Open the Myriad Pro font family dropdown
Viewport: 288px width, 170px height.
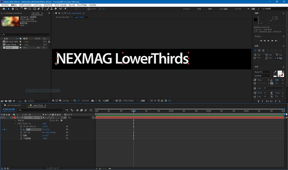tap(263, 72)
